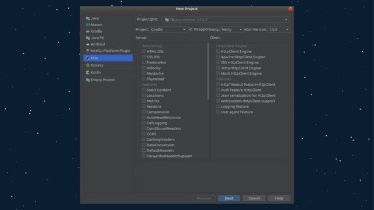Check the Logging feature option
The height and width of the screenshot is (210, 374).
coord(218,106)
